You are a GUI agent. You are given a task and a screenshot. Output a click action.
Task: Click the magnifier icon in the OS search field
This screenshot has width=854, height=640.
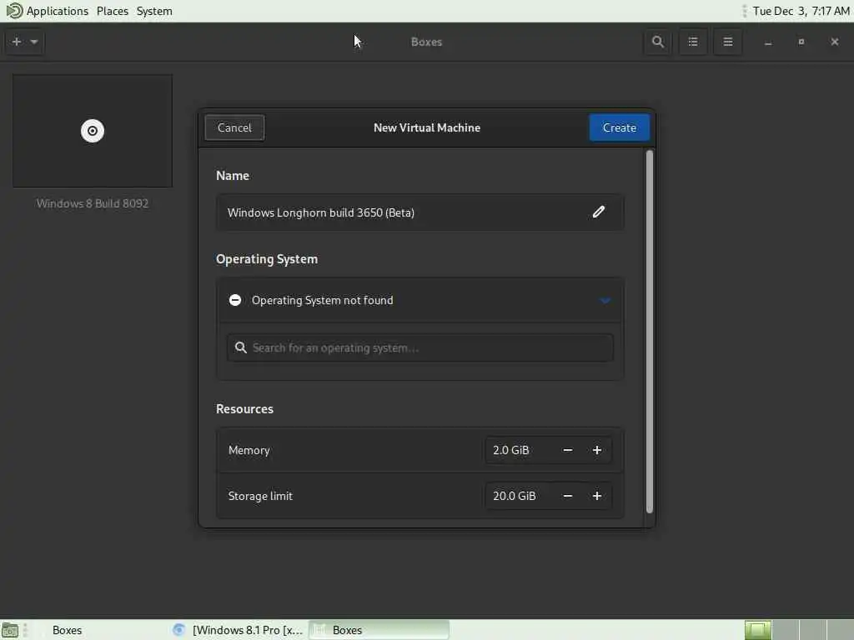[240, 347]
